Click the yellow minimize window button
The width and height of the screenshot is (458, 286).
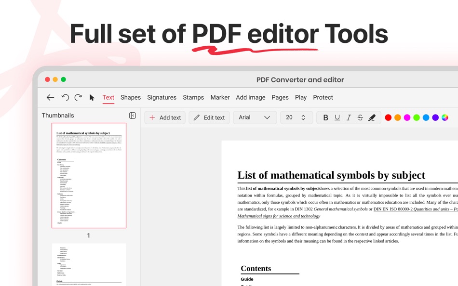(x=55, y=79)
